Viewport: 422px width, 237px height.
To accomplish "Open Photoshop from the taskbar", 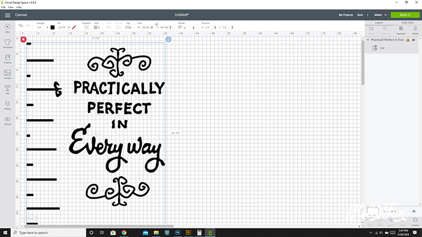I will click(x=178, y=233).
